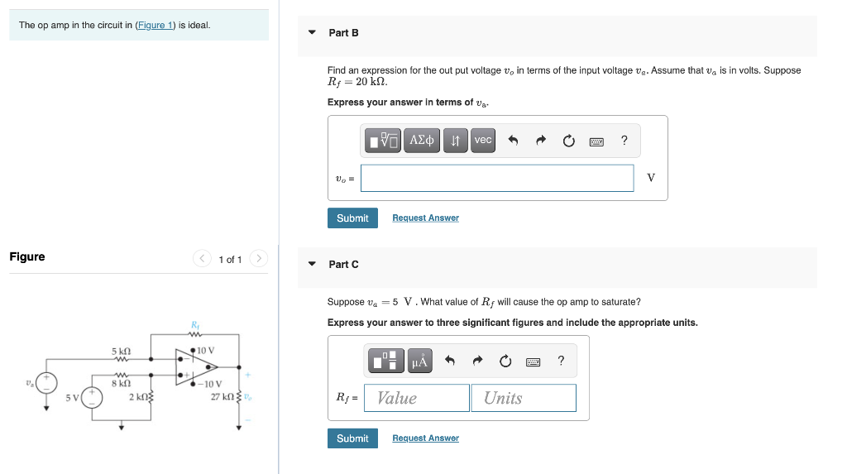Click the subscript/superscript arrows button

[456, 141]
